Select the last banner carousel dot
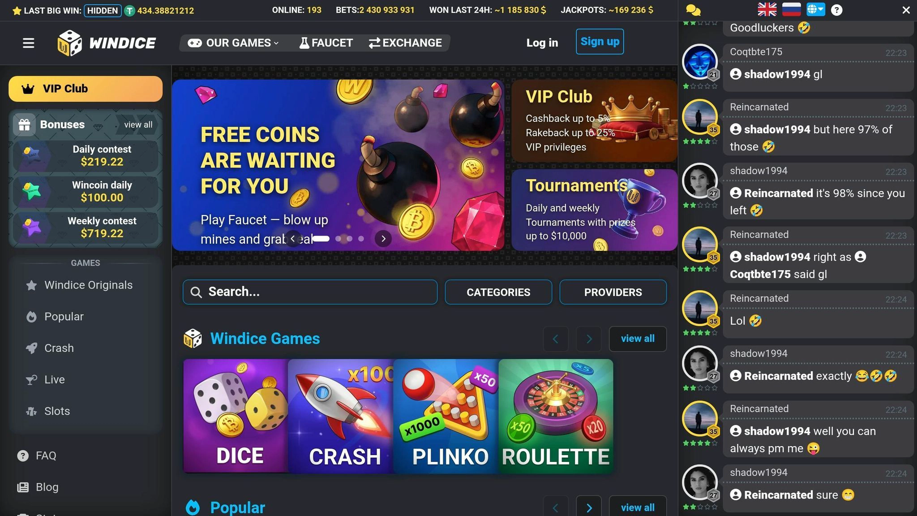This screenshot has width=917, height=516. [361, 239]
